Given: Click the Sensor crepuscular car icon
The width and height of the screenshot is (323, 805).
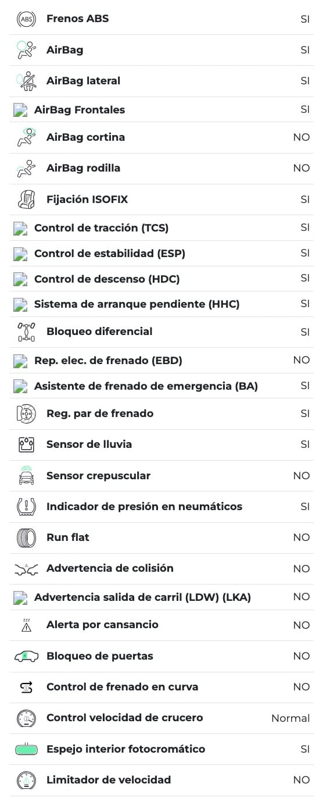Looking at the screenshot, I should (x=26, y=476).
